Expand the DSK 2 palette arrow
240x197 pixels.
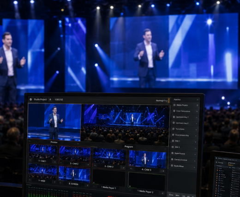tap(195, 148)
